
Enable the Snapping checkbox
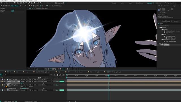click(56, 3)
